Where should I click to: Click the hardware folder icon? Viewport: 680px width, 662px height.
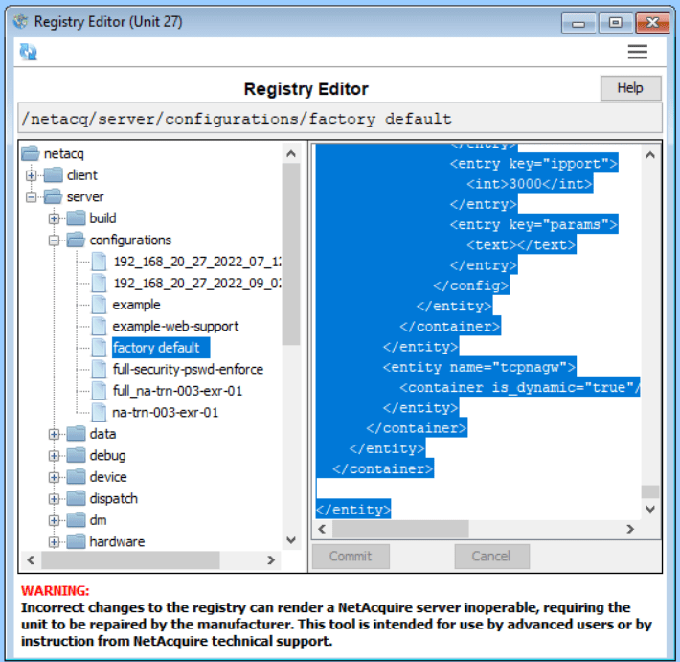point(76,541)
